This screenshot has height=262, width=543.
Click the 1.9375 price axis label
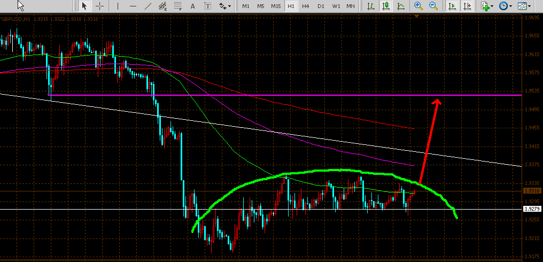pos(533,164)
